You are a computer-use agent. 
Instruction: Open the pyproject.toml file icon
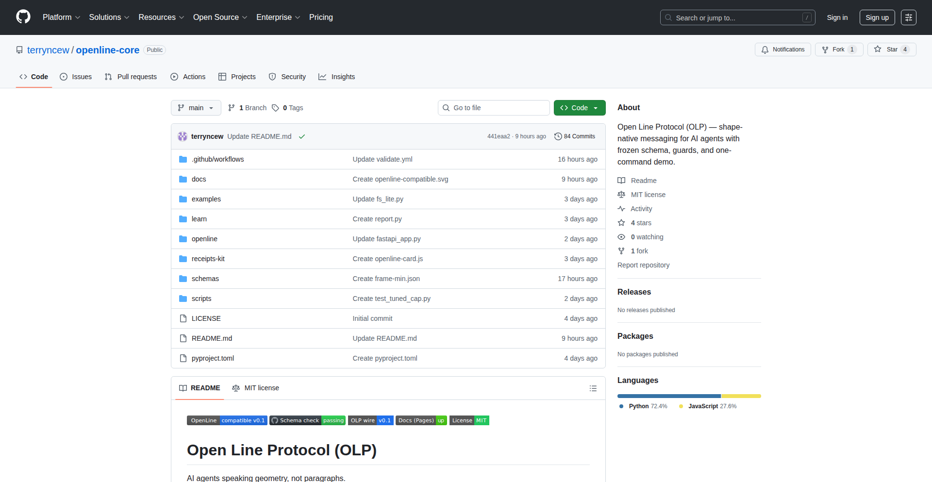pyautogui.click(x=183, y=358)
